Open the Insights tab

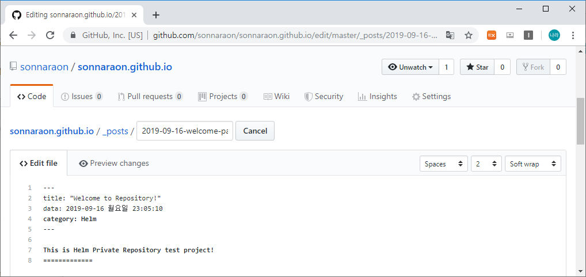click(x=378, y=96)
